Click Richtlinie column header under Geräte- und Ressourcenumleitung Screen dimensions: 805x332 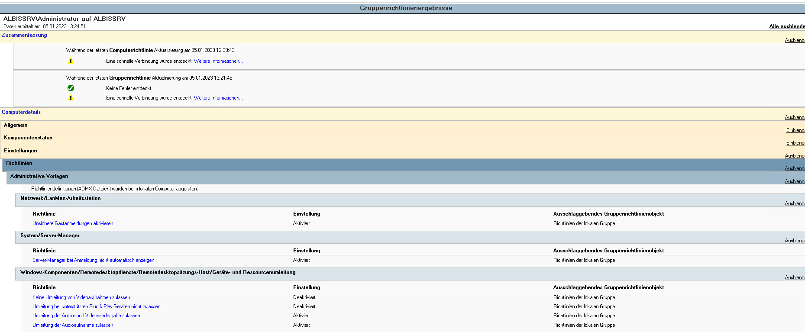pos(44,287)
